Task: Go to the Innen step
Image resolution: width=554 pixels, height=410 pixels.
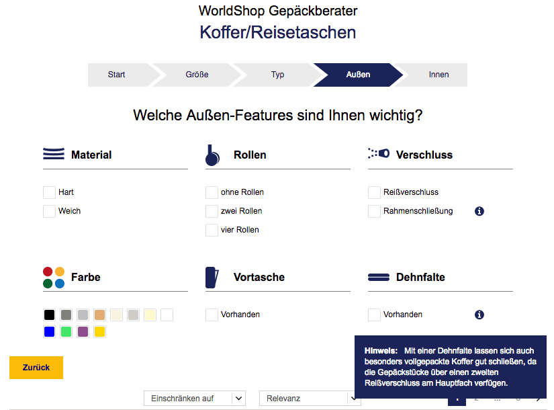Action: (438, 75)
